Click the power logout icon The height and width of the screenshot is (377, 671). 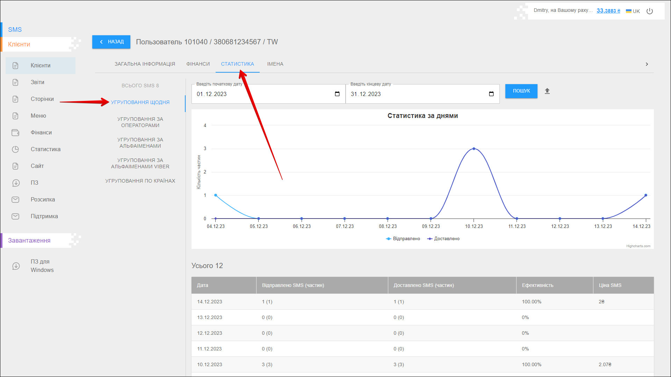[x=650, y=11]
